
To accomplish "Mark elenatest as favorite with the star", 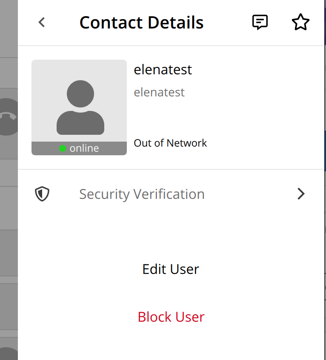I will (300, 22).
